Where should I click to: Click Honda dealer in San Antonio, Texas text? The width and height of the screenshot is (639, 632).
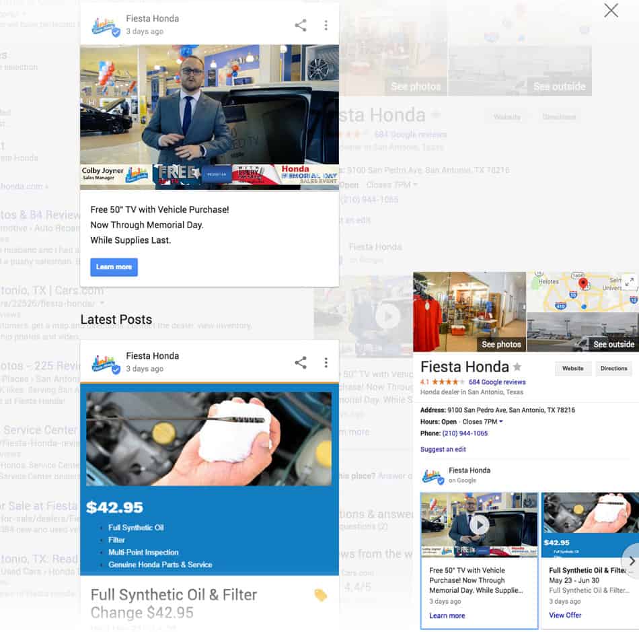pos(472,392)
